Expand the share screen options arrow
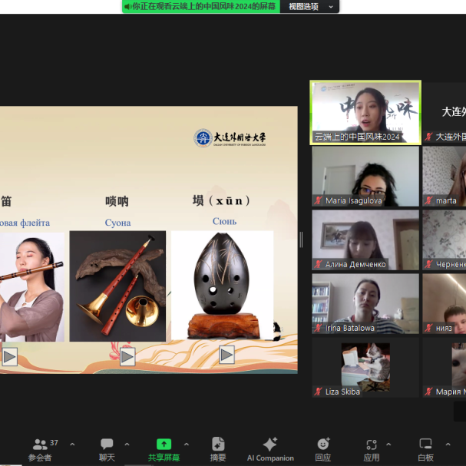This screenshot has width=466, height=466. tap(186, 444)
